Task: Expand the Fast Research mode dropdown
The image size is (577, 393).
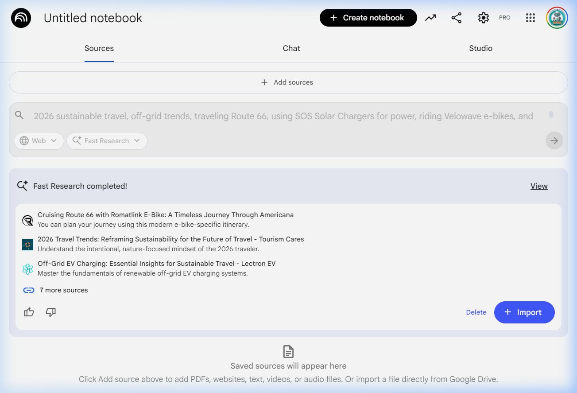Action: point(107,141)
